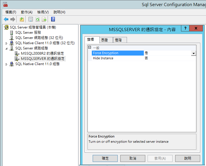
Task: Open the Force Encryption value dropdown
Action: pyautogui.click(x=194, y=53)
